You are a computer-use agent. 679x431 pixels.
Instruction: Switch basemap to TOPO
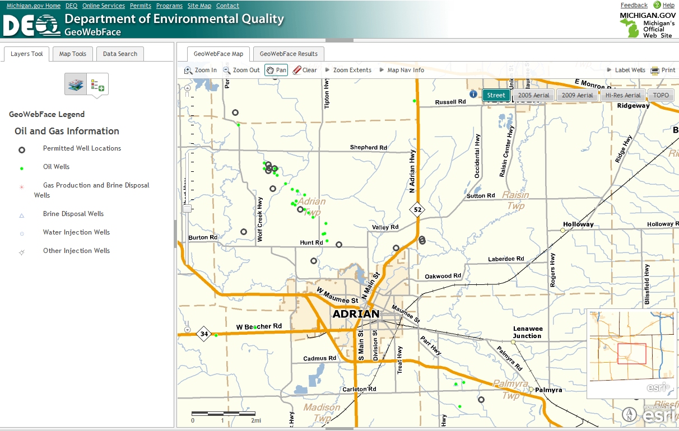coord(661,95)
